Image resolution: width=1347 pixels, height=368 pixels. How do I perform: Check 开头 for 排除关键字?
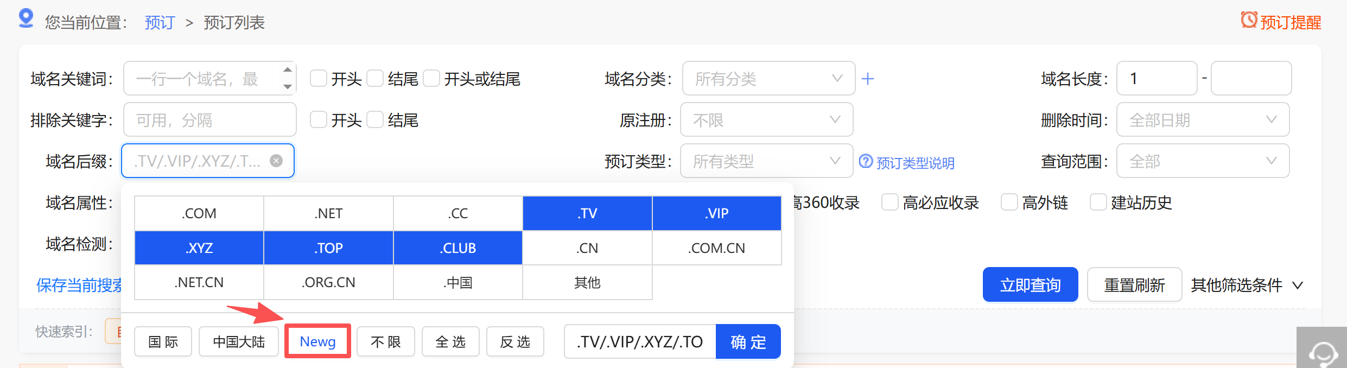pos(319,119)
